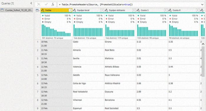Click the cell "Getafe"

click(x=88, y=77)
